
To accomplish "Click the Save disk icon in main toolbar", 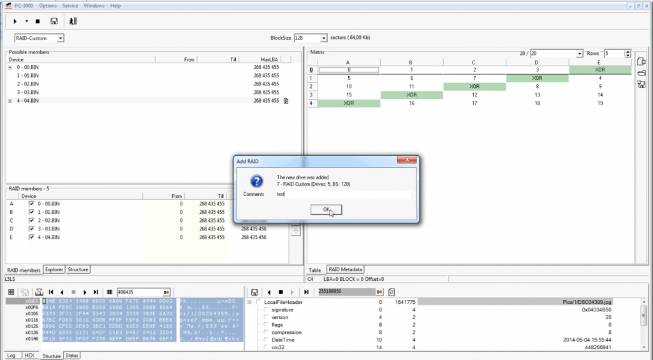I will tap(54, 21).
